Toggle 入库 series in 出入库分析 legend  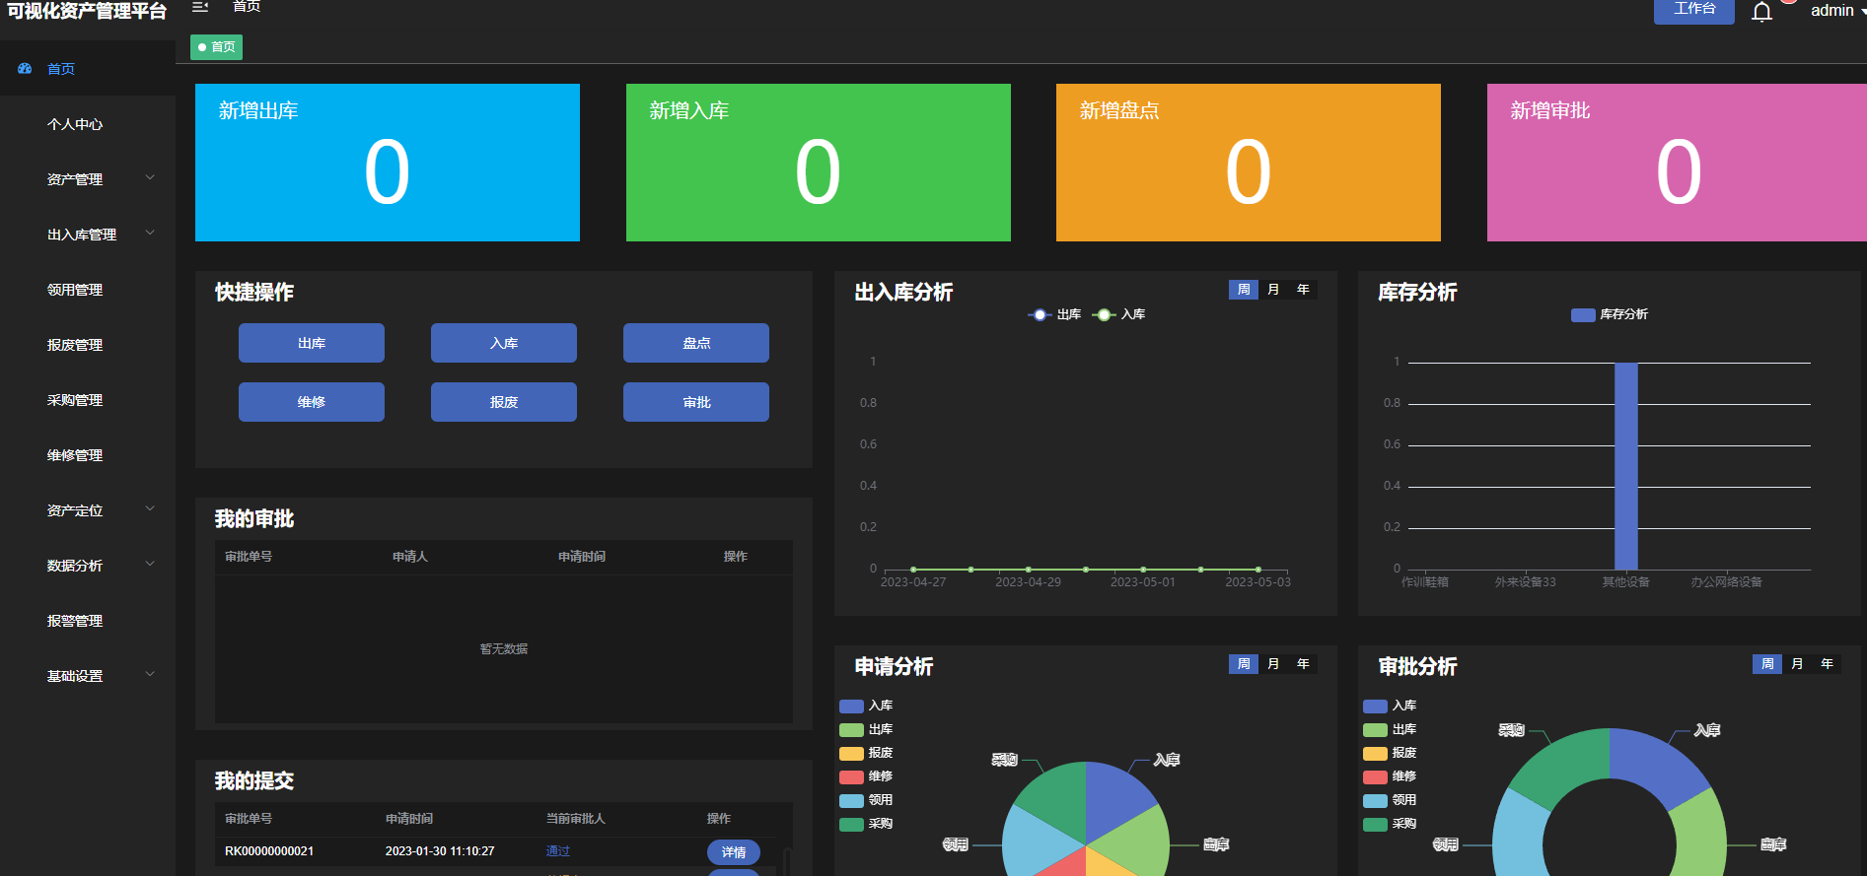tap(1118, 314)
